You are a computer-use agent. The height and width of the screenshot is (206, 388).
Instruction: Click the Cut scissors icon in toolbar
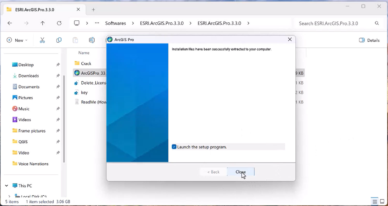(42, 40)
